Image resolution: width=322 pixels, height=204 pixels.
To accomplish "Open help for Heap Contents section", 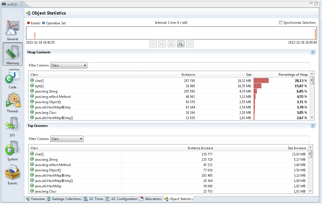I will [313, 53].
